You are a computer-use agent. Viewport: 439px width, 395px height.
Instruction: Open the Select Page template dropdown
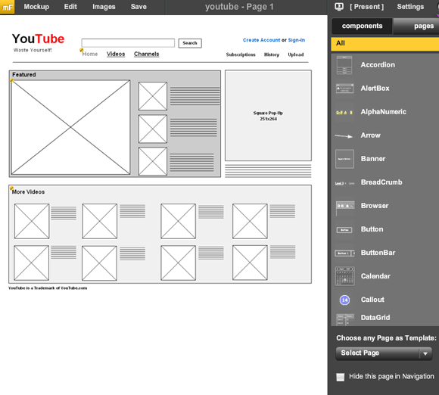click(384, 353)
